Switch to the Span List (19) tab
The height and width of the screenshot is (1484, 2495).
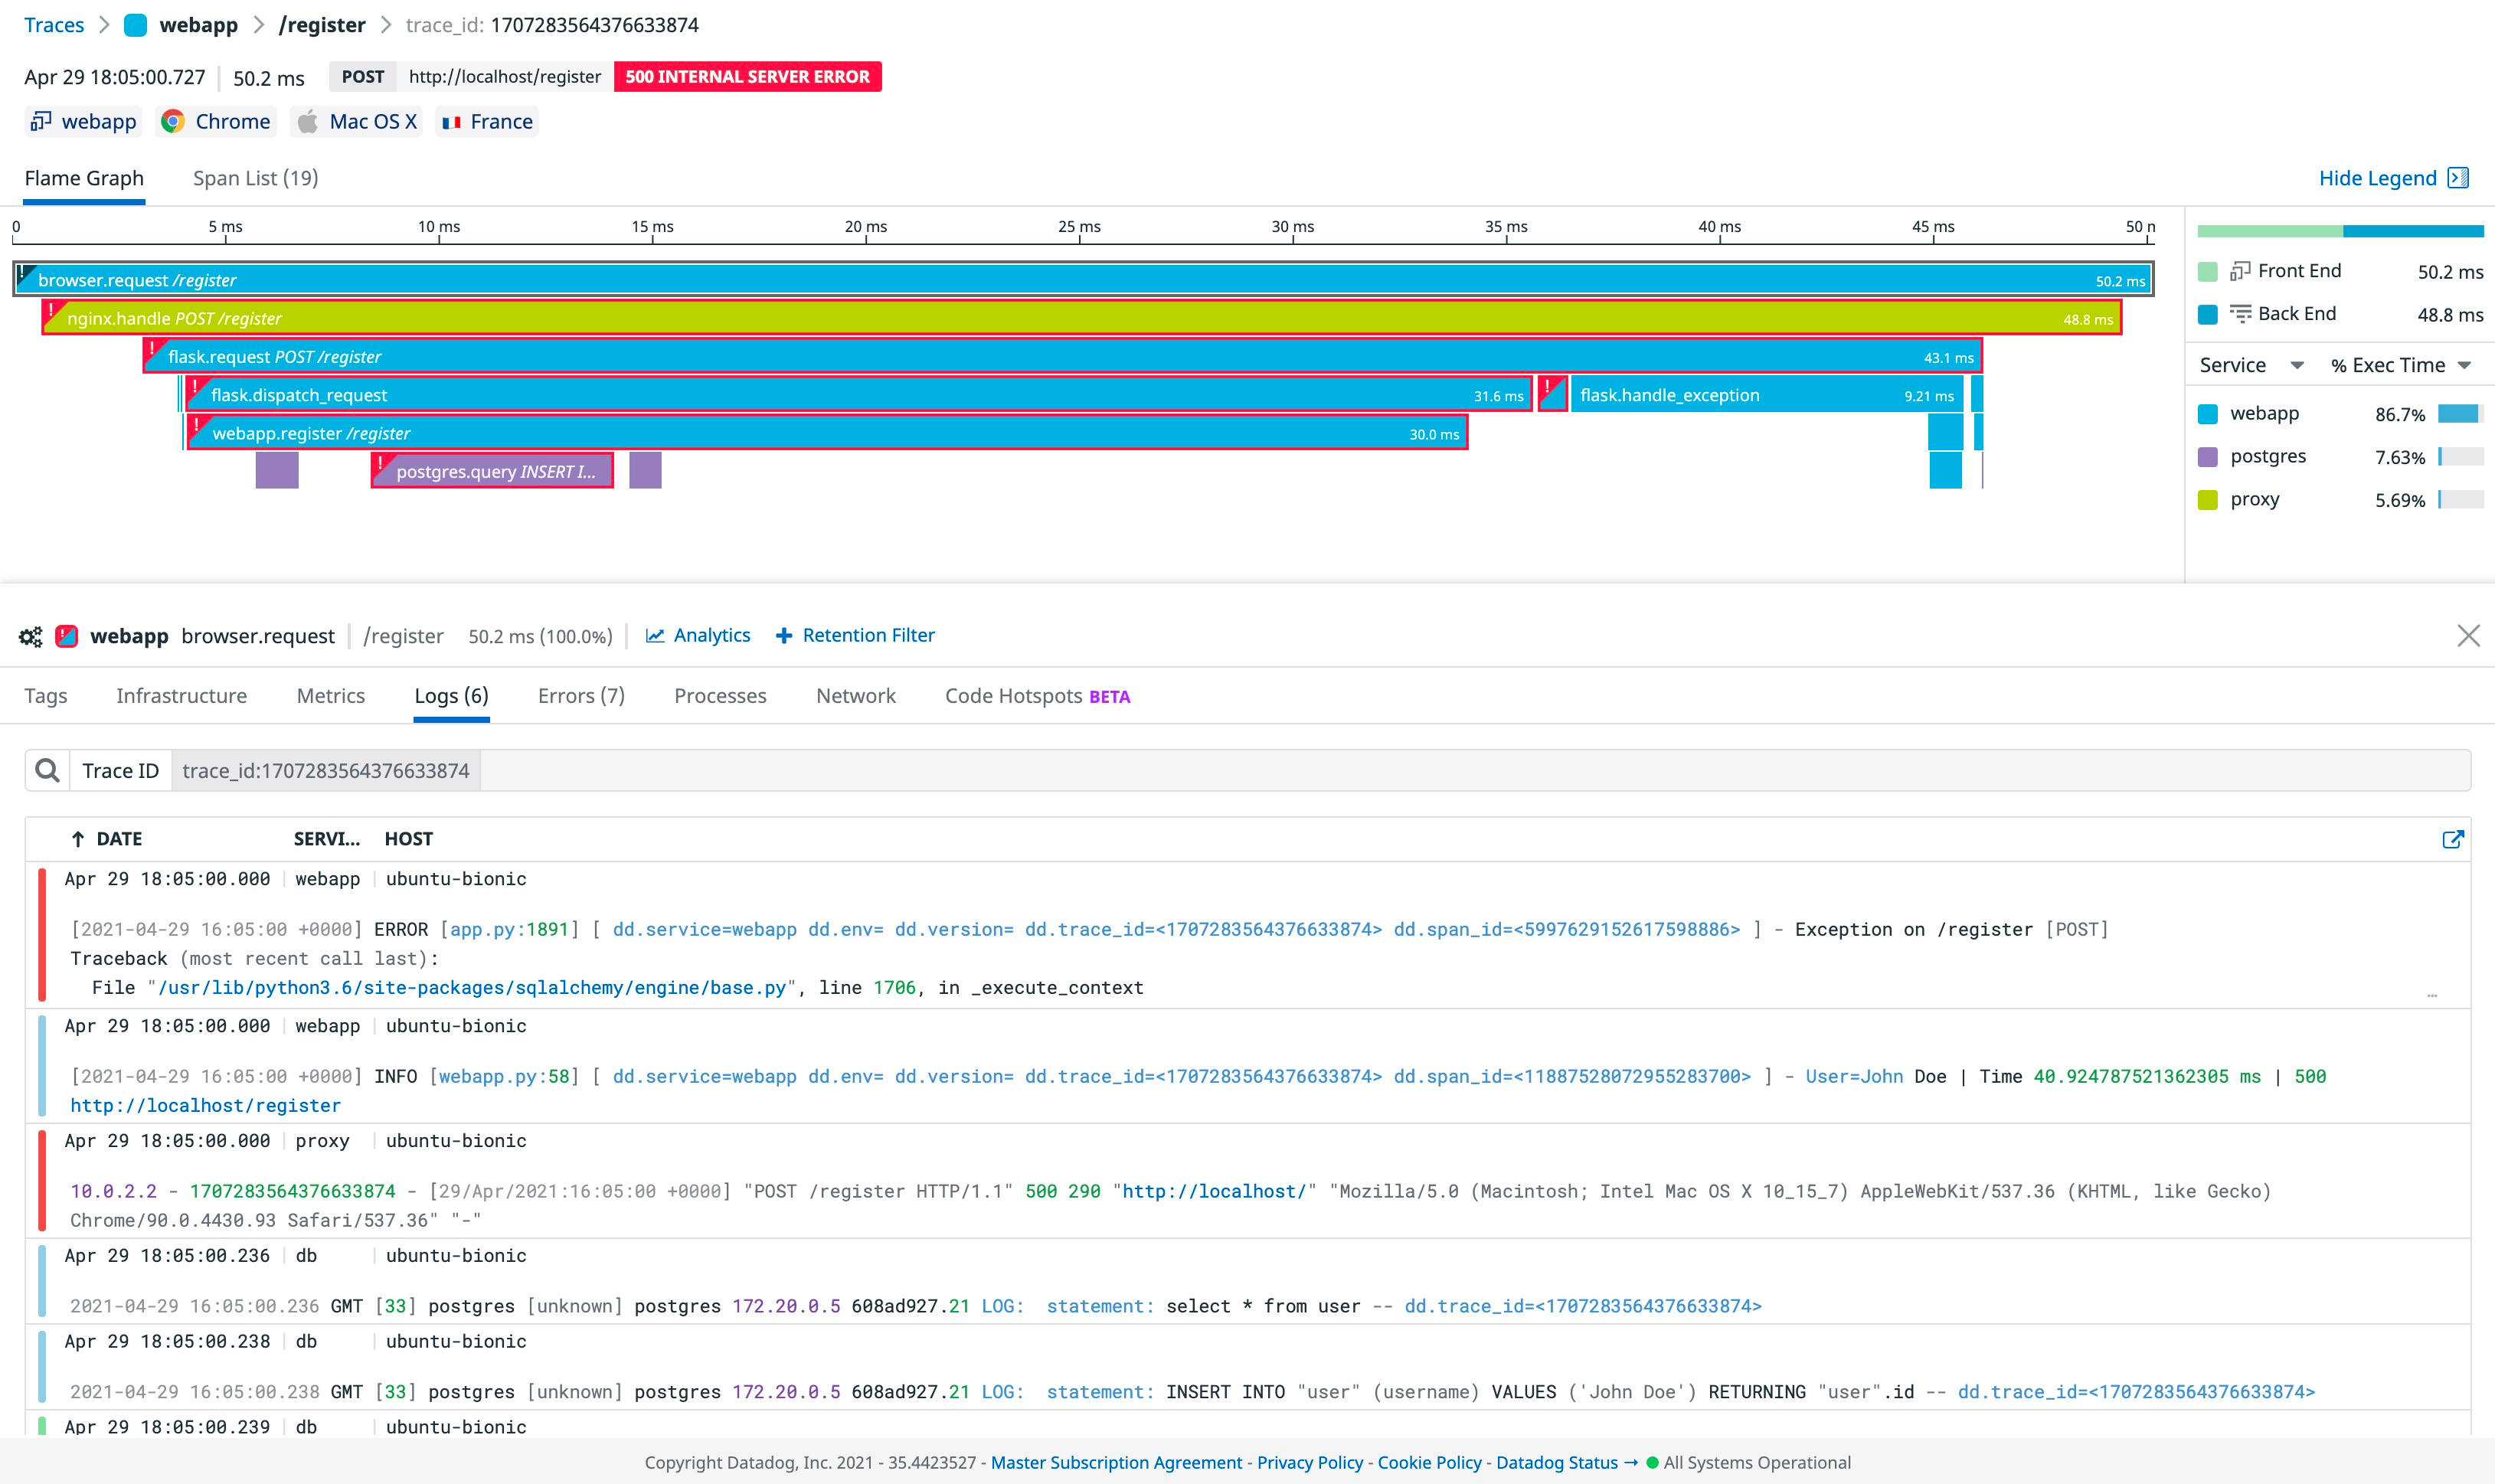click(x=255, y=178)
